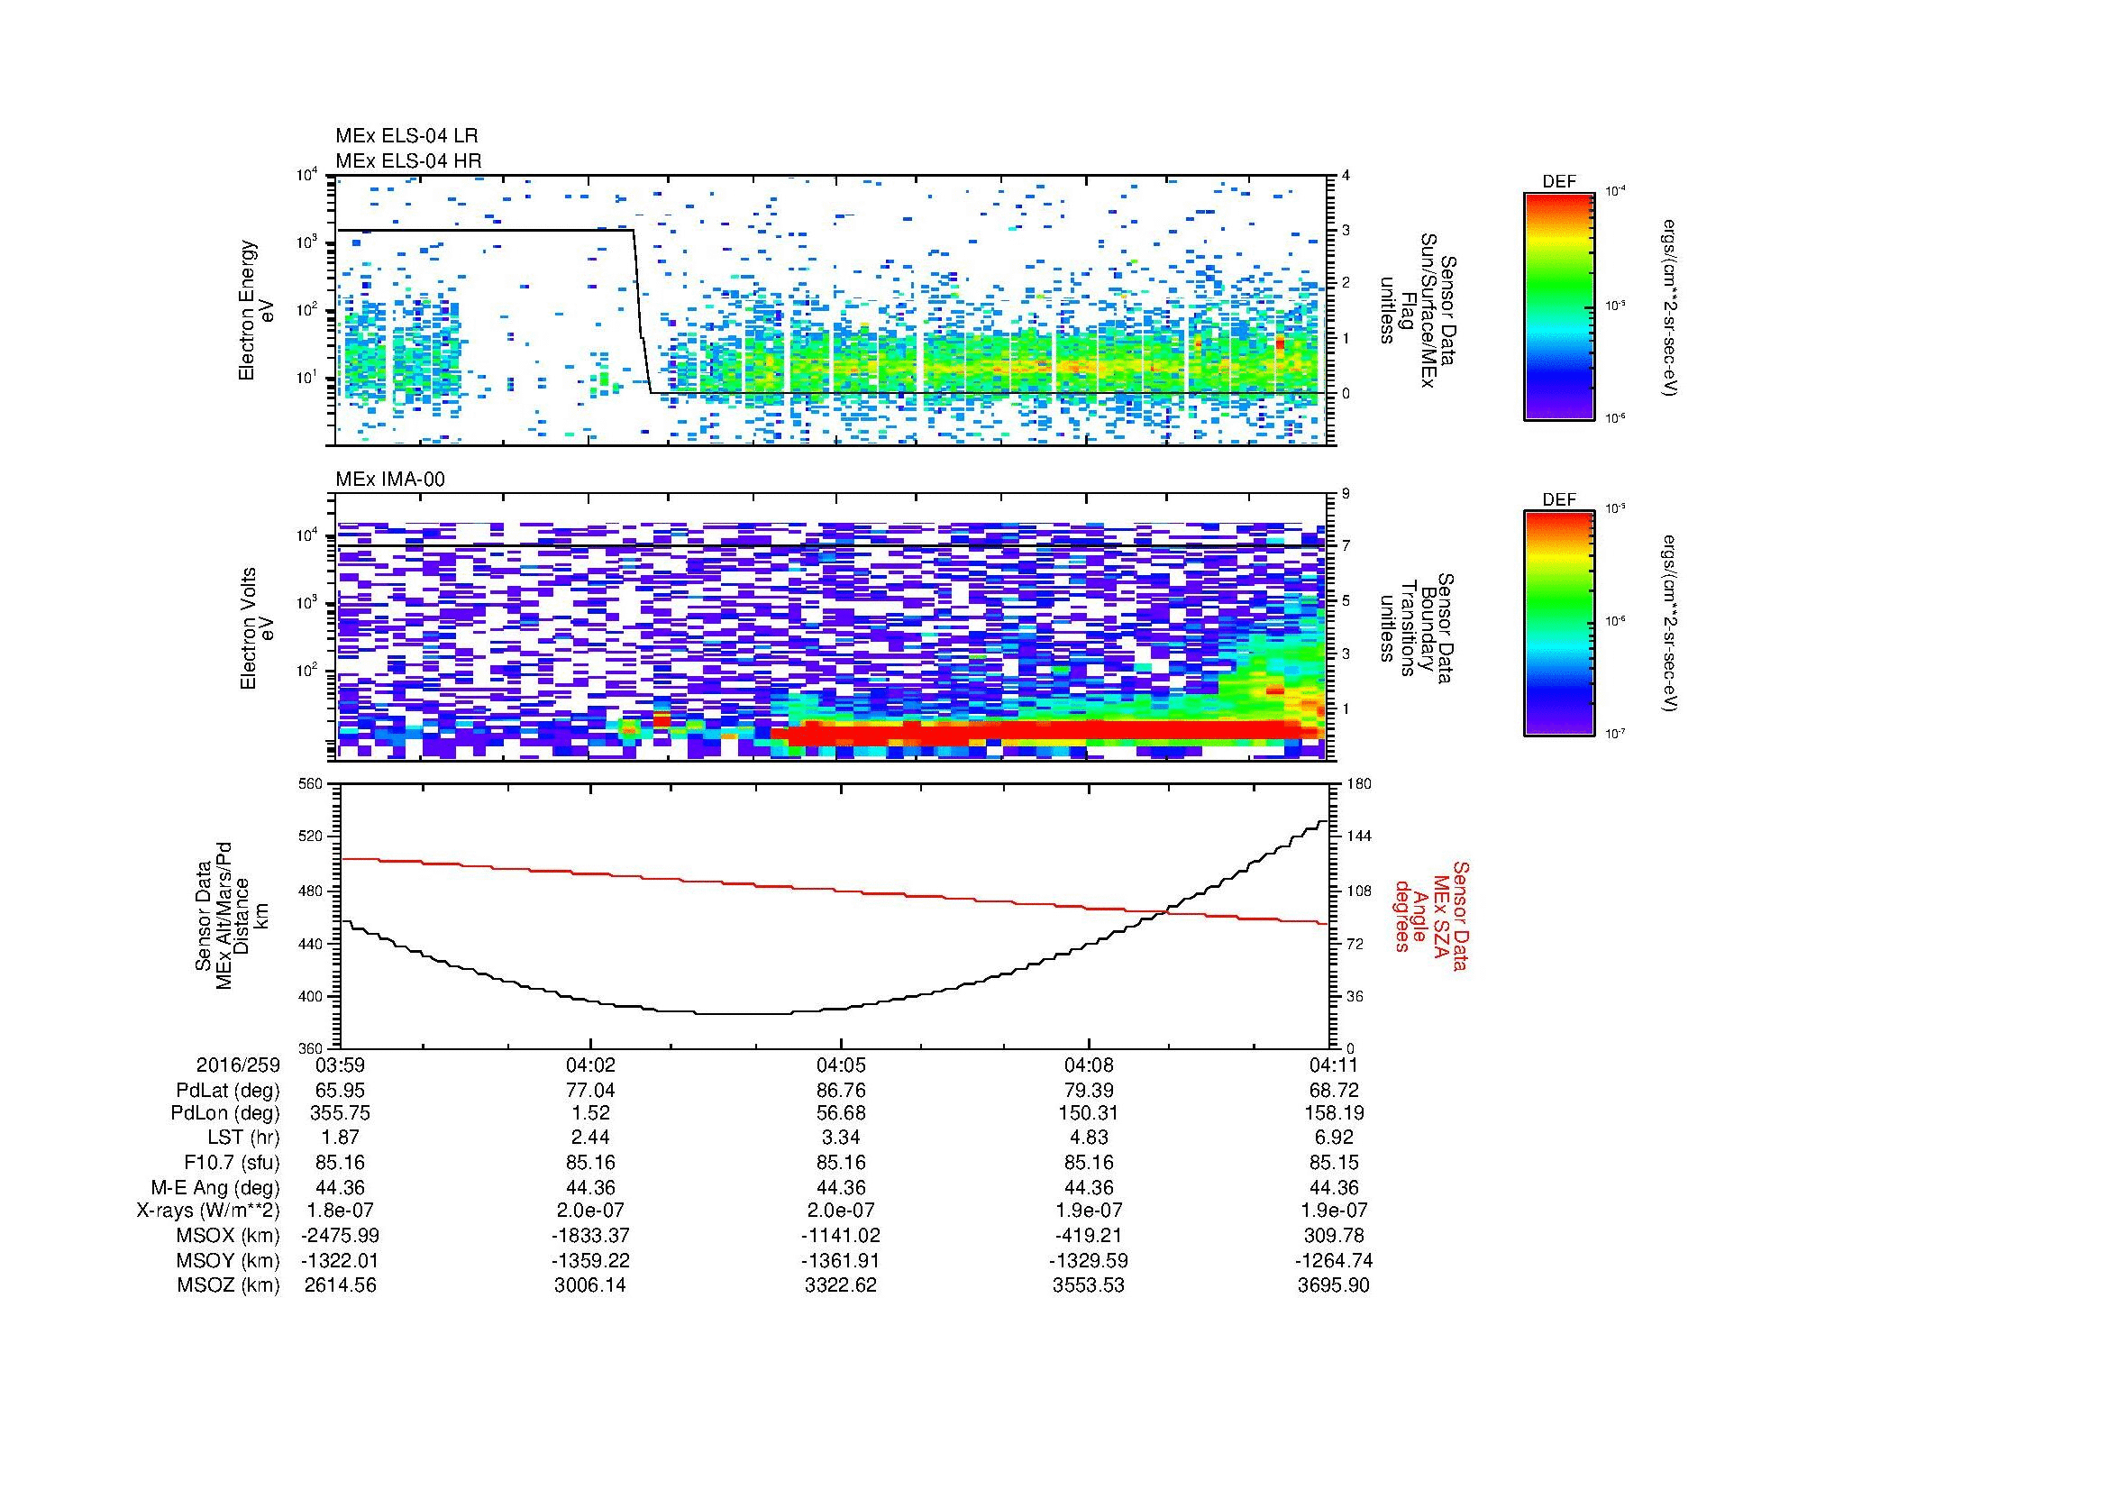Click the 'PdLon (deg)' row label

[x=225, y=1113]
